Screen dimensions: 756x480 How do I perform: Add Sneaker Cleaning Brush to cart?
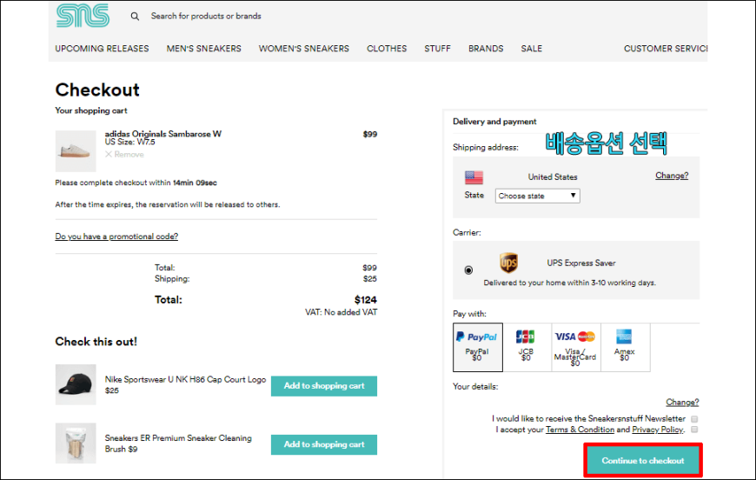click(324, 445)
